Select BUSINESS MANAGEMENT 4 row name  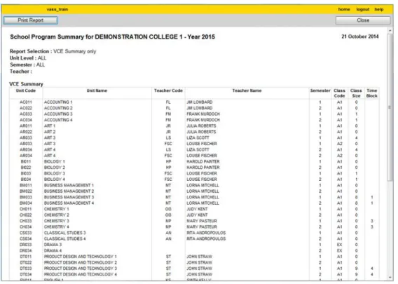(x=69, y=203)
